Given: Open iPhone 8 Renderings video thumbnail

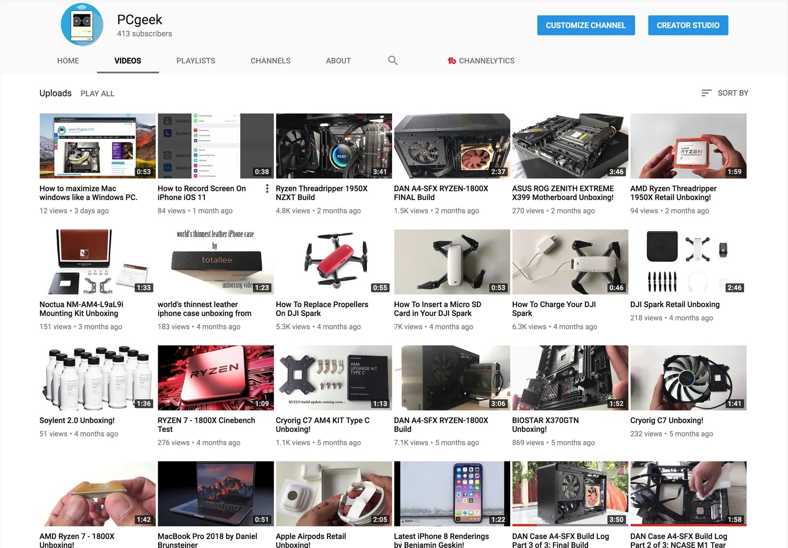Looking at the screenshot, I should 452,493.
